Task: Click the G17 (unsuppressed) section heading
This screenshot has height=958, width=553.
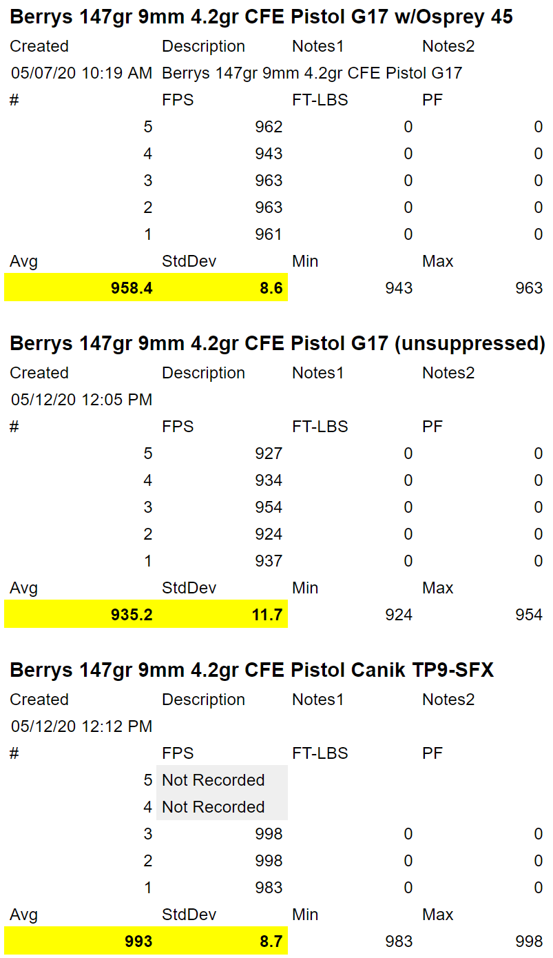Action: coord(277,343)
